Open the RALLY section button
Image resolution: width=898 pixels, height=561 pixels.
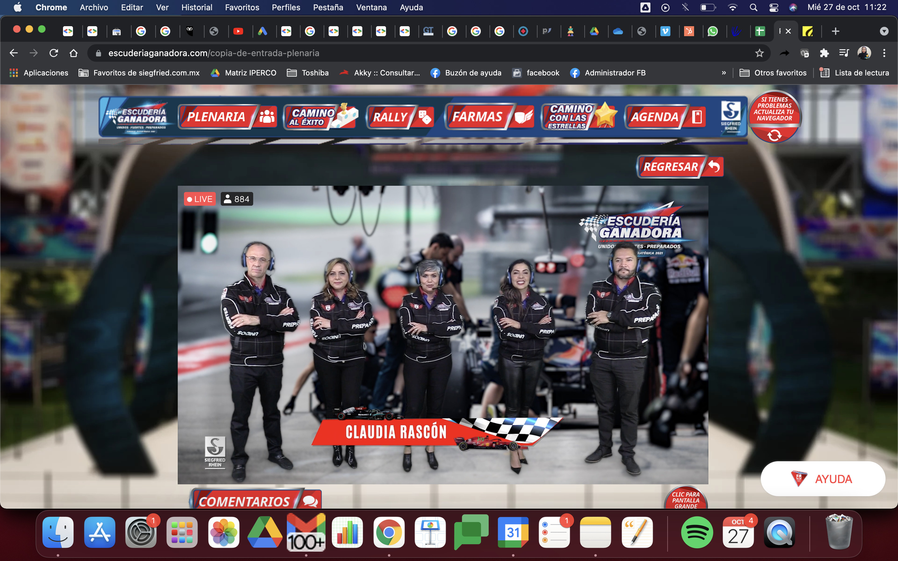click(400, 117)
